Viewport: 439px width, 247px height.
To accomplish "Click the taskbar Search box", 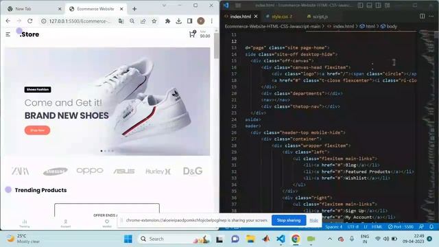I will [174, 239].
